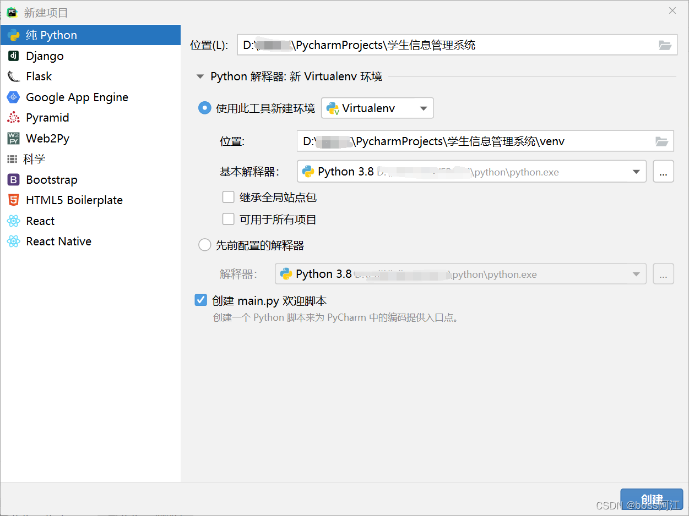This screenshot has height=516, width=689.
Task: Click the HTML5 Boilerplate icon
Action: tap(13, 200)
